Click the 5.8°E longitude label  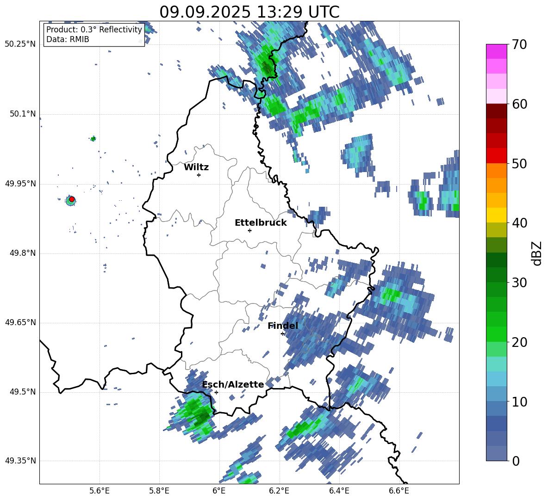point(159,491)
